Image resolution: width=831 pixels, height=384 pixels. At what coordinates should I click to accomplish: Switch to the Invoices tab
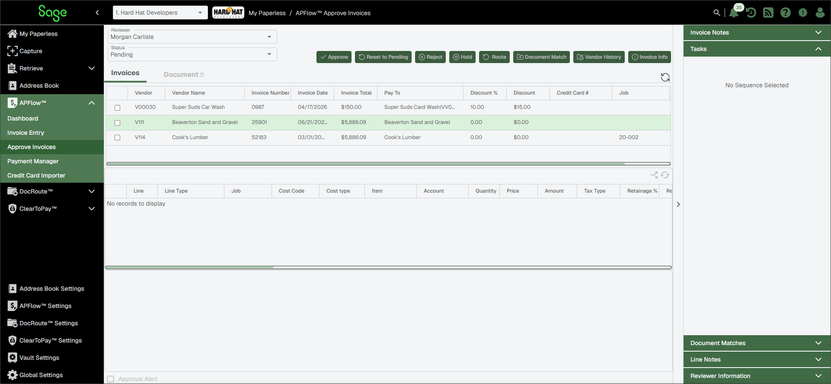coord(125,73)
